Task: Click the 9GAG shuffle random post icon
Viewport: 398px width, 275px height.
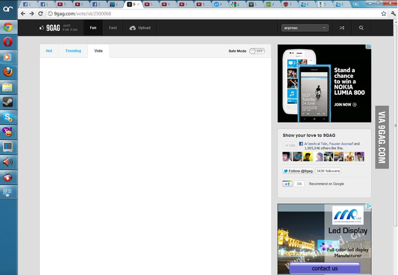Action: click(x=342, y=27)
